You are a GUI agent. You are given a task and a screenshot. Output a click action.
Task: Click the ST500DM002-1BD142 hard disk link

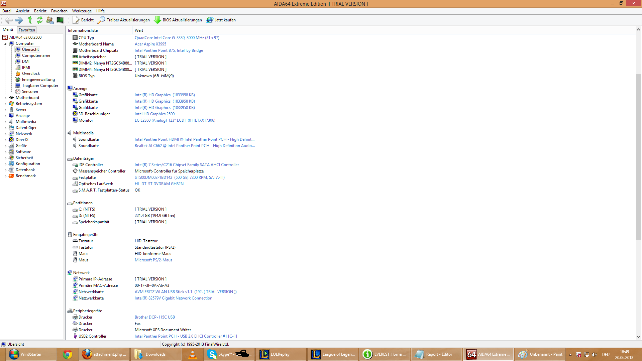(x=180, y=177)
